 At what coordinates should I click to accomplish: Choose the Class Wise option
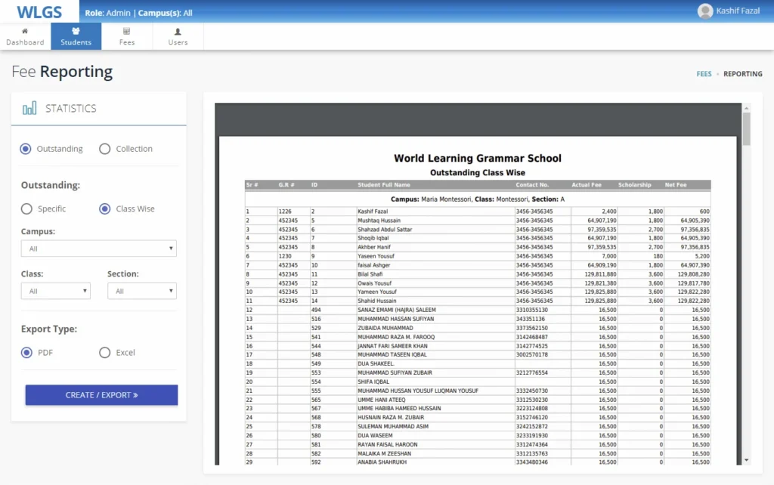click(x=105, y=209)
